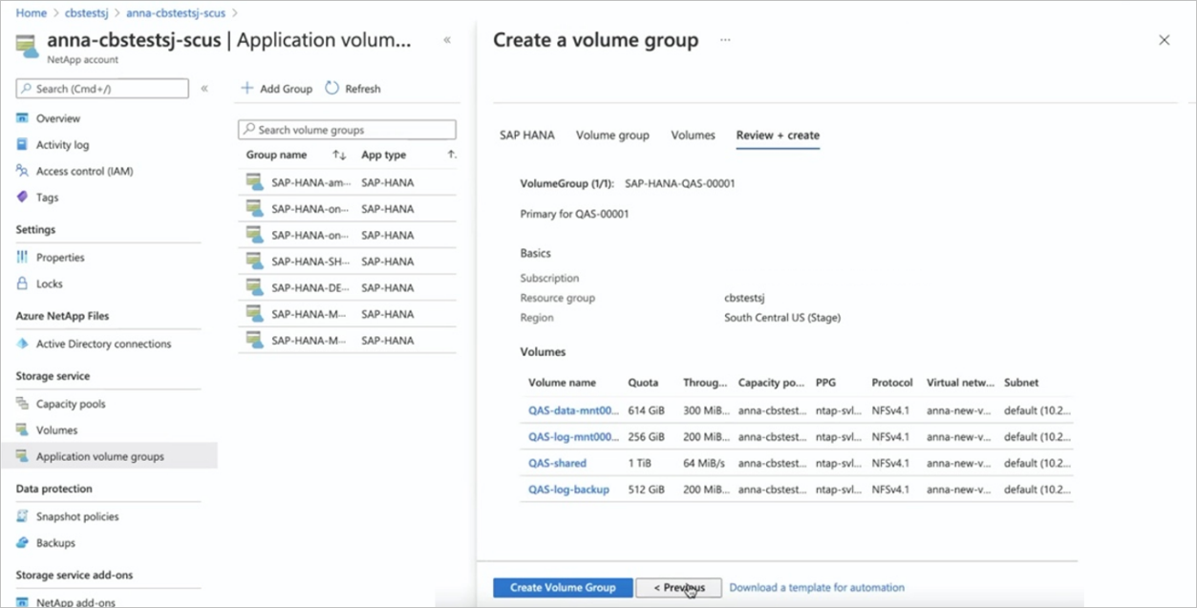The width and height of the screenshot is (1197, 608).
Task: Open the QAS-log-mnt000 volume link
Action: (573, 437)
